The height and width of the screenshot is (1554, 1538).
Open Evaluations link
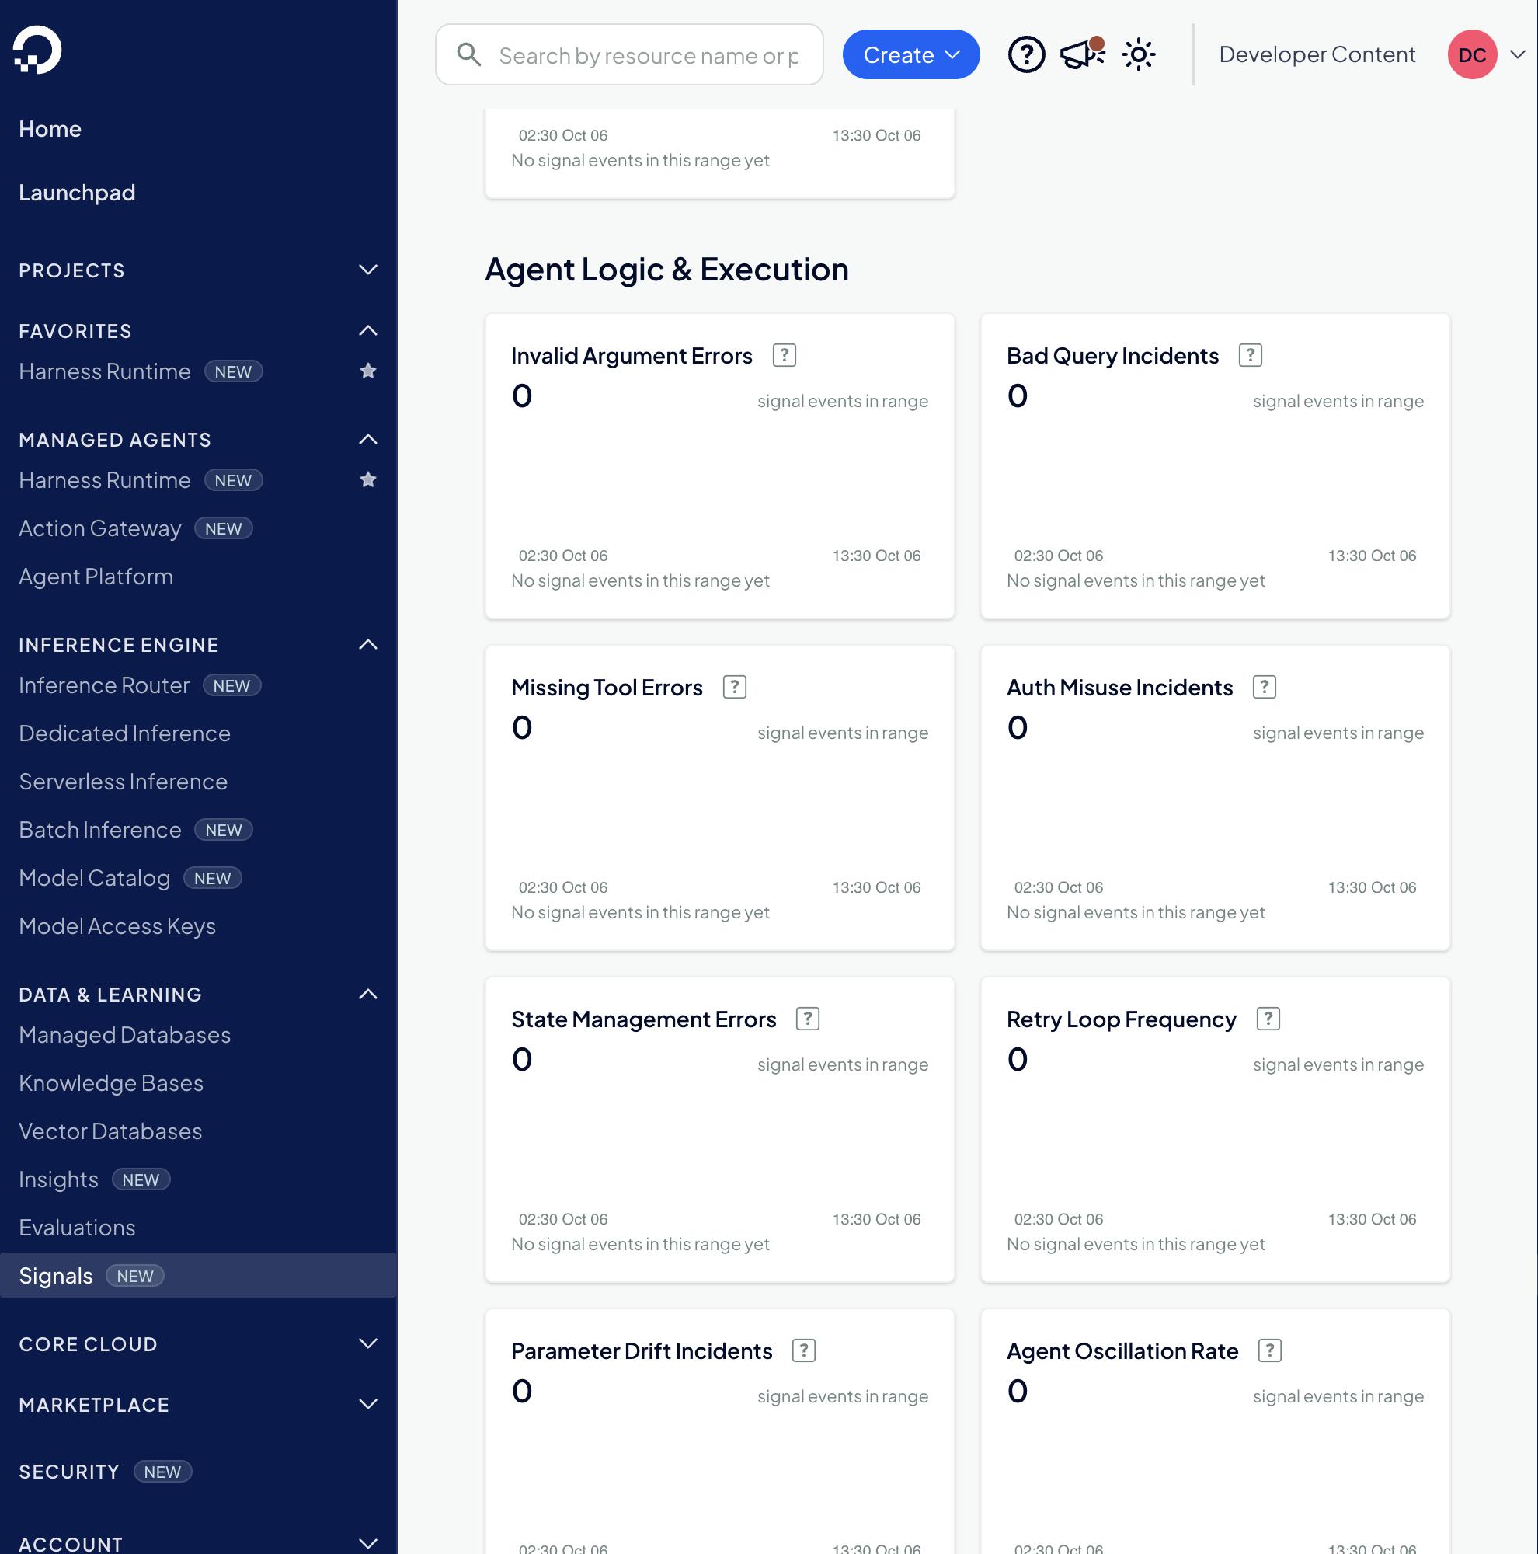(x=77, y=1228)
